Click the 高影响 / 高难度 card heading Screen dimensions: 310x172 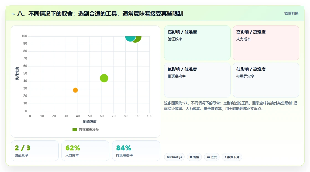[251, 32]
